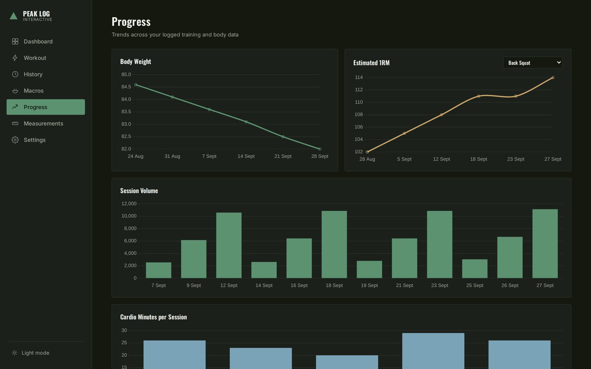Navigate to Macros
This screenshot has width=591, height=369.
pyautogui.click(x=46, y=91)
